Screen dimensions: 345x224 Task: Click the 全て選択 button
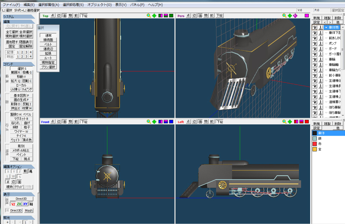(x=12, y=32)
